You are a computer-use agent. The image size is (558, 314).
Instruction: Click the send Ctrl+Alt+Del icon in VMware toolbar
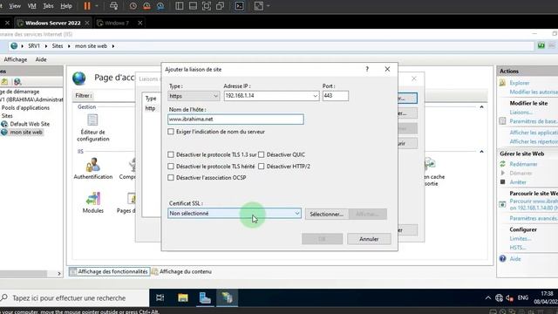tap(114, 6)
